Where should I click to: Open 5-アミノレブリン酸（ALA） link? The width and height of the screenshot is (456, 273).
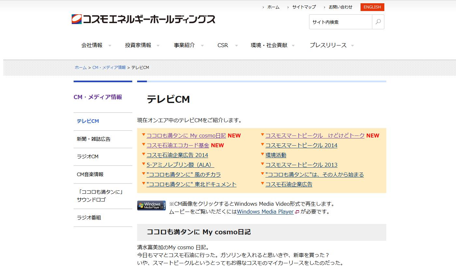180,165
